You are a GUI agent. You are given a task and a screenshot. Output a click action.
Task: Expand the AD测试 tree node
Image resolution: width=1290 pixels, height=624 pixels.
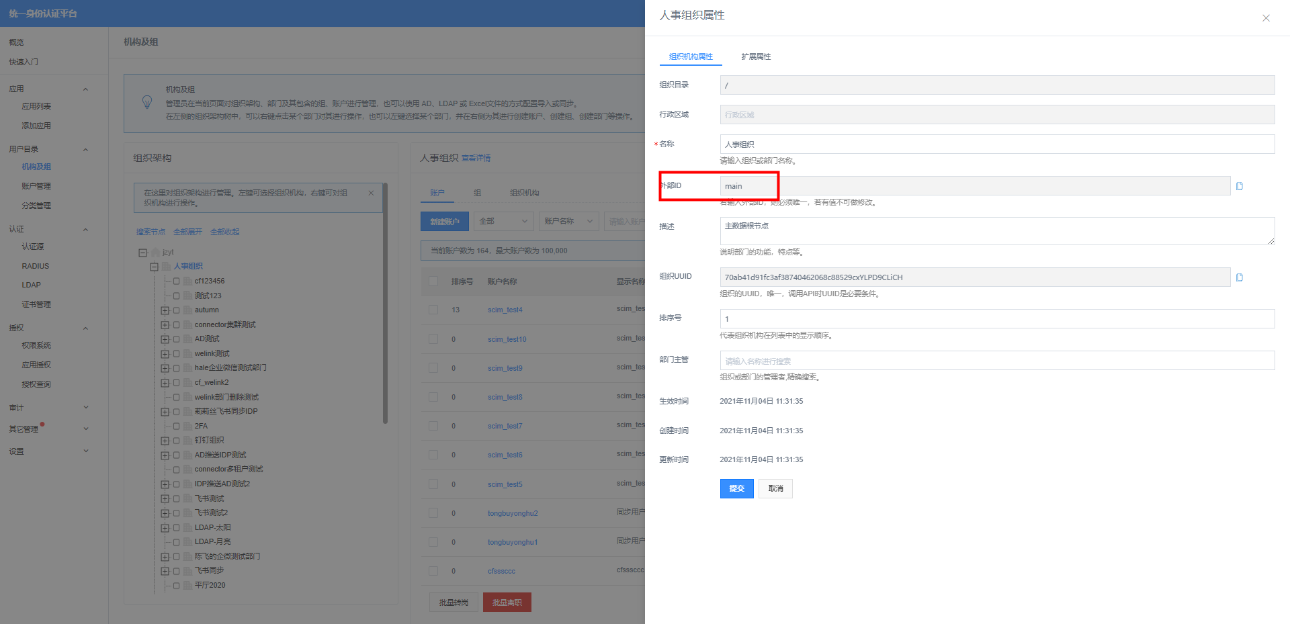coord(165,339)
